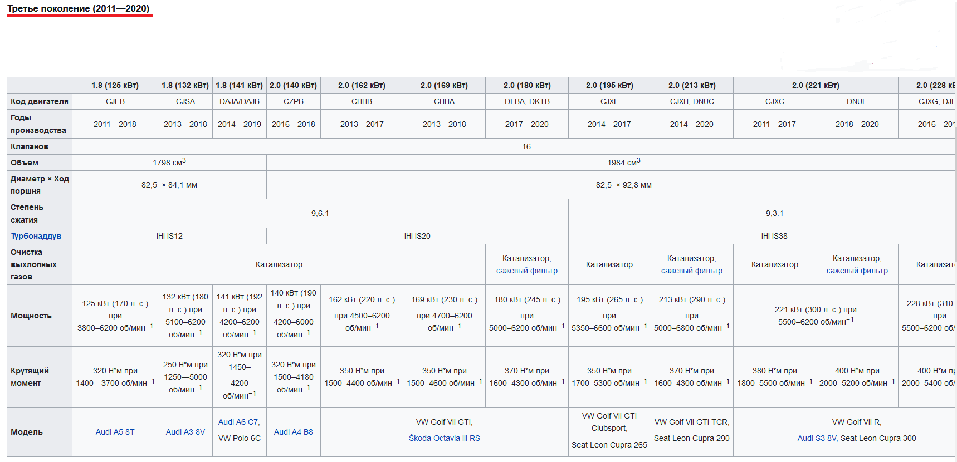Viewport: 957px width, 462px height.
Task: Click engine code cell CZPB
Action: [x=293, y=101]
